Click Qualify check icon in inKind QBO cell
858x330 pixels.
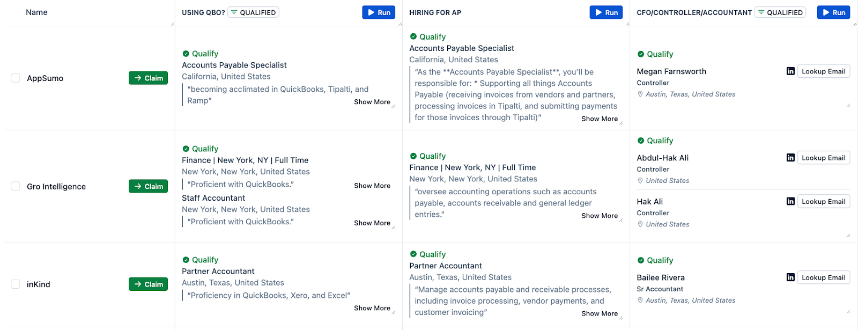(x=186, y=260)
